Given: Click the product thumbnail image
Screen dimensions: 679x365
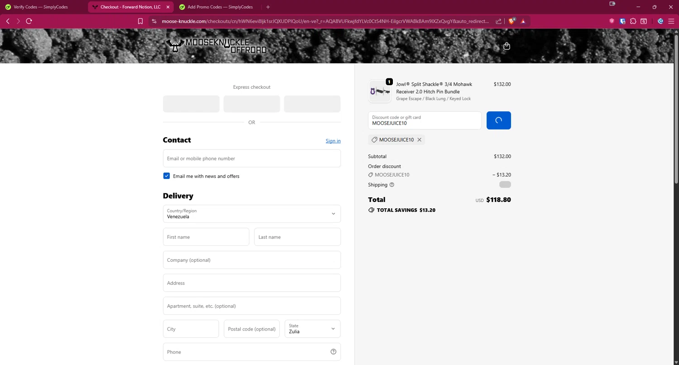Looking at the screenshot, I should (380, 91).
